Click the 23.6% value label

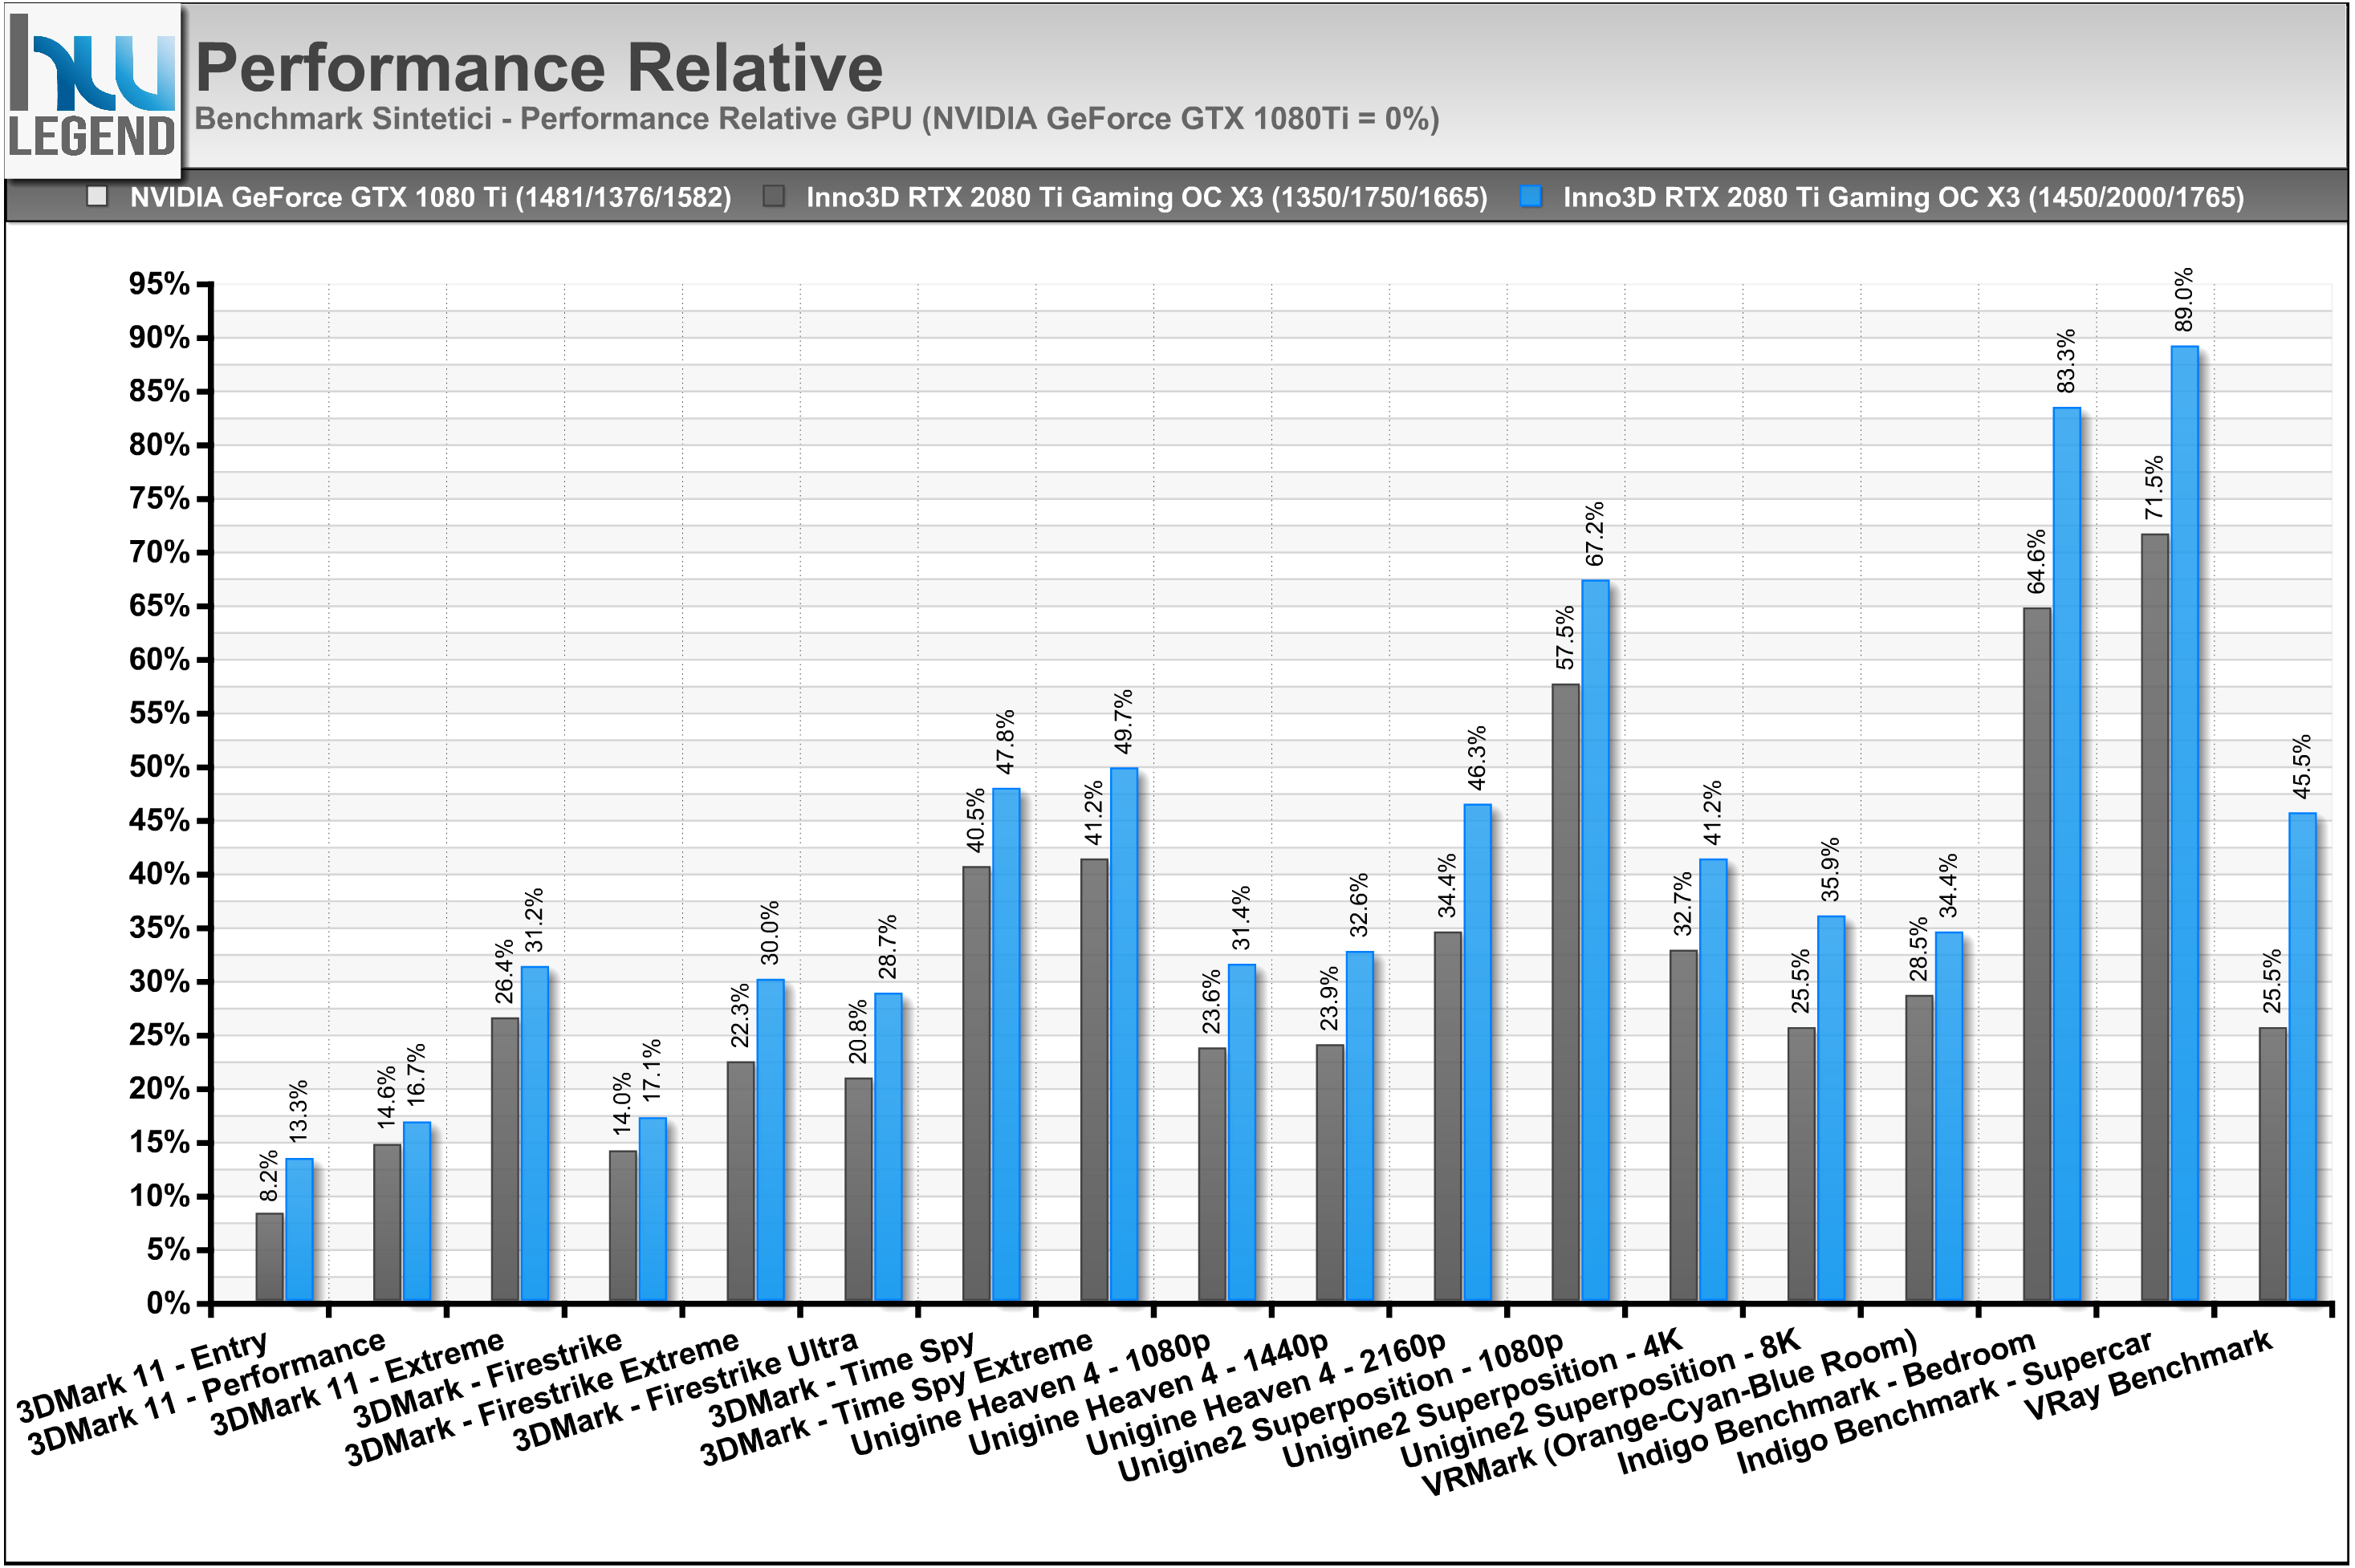[x=1212, y=1001]
